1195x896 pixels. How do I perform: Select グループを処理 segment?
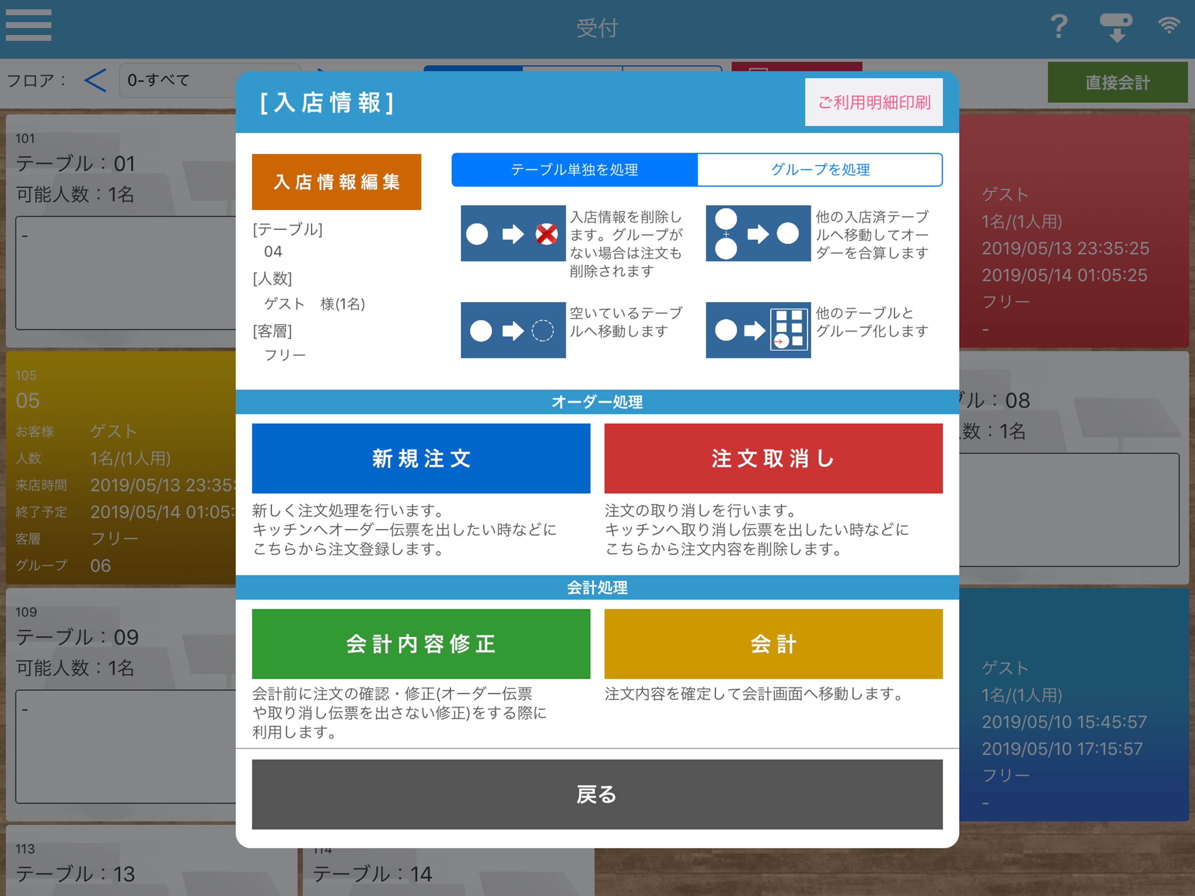pyautogui.click(x=820, y=170)
